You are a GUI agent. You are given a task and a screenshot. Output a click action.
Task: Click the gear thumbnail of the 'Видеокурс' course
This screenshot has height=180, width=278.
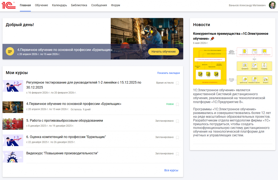pos(13,157)
